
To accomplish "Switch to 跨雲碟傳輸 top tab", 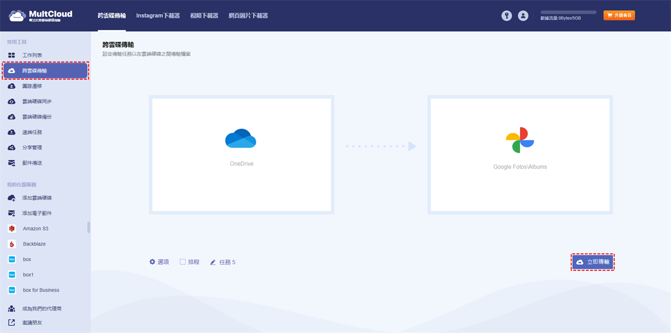I will tap(112, 16).
